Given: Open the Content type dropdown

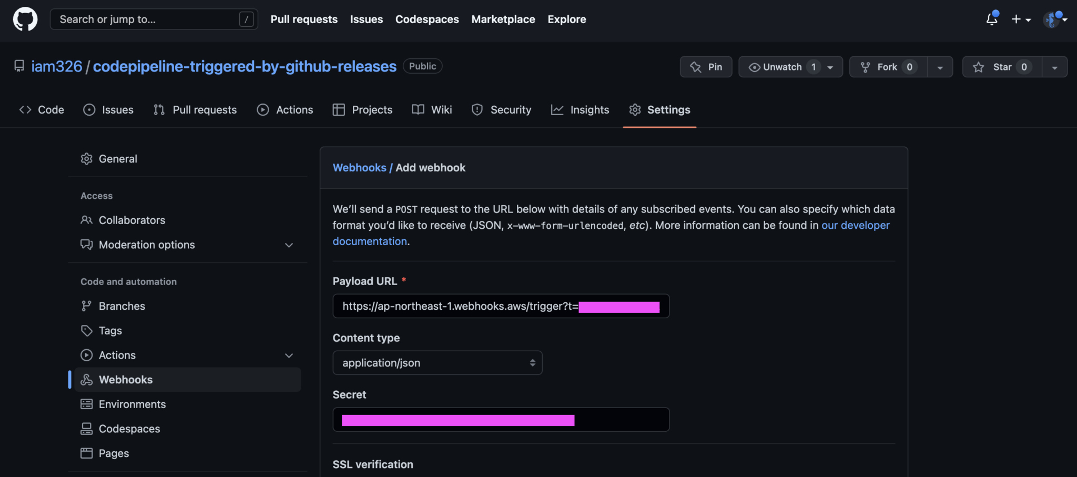Looking at the screenshot, I should [437, 362].
